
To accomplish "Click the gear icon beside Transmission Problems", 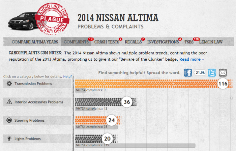I will [9, 84].
